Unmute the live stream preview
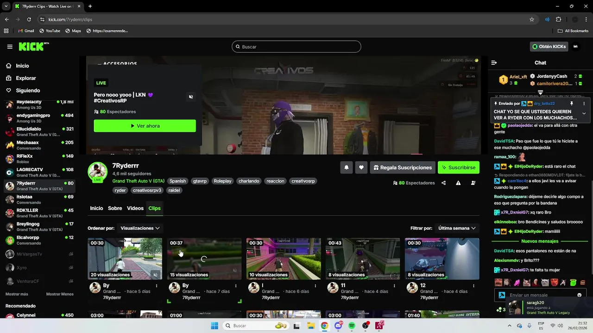593x333 pixels. coord(191,97)
